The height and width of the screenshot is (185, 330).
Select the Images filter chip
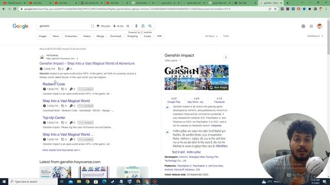(42, 36)
